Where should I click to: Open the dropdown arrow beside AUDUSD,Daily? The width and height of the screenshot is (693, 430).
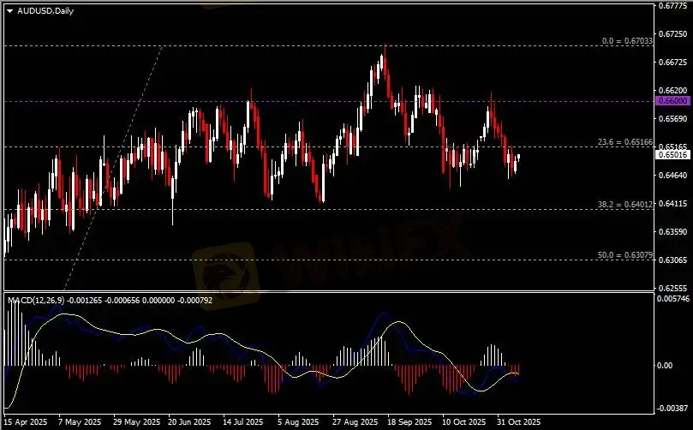[x=9, y=10]
